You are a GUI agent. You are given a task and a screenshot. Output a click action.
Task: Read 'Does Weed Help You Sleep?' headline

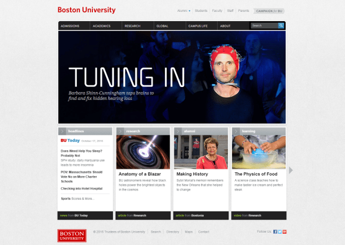[81, 153]
